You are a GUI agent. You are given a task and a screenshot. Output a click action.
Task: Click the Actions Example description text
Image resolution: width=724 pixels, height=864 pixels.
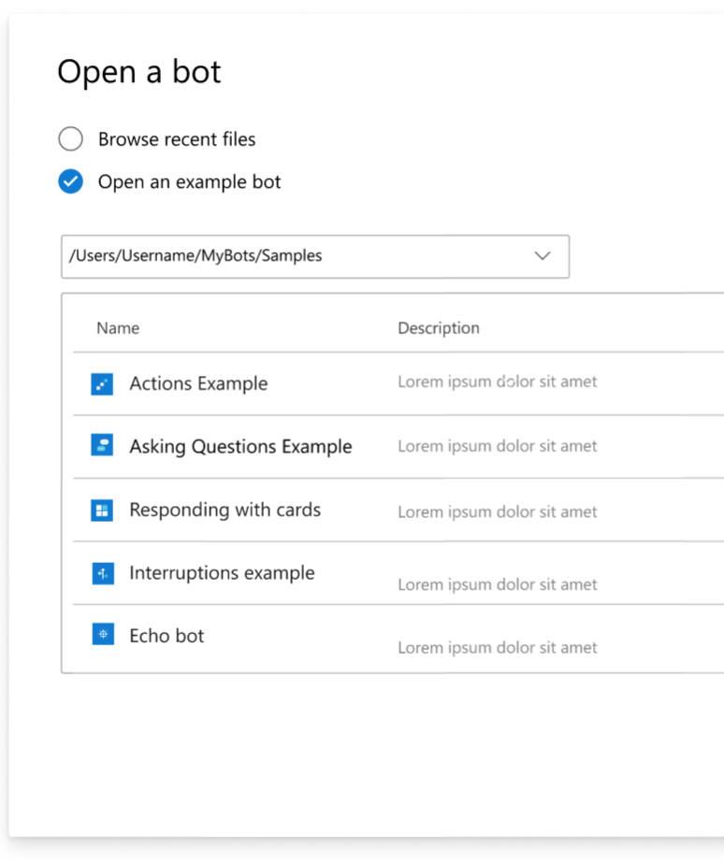pos(498,382)
